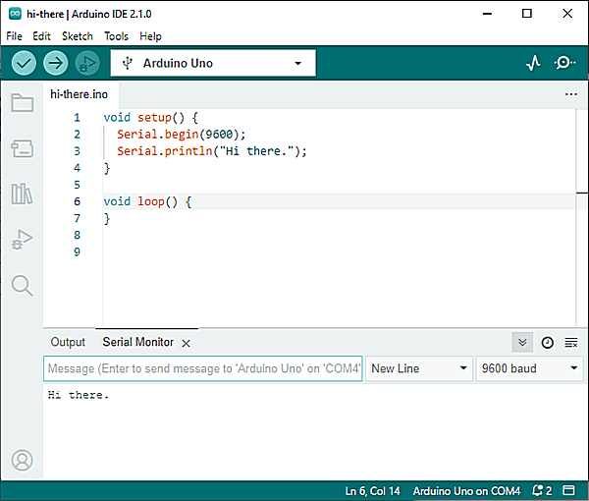Open the File menu
Viewport: 589px width, 501px height.
click(15, 36)
